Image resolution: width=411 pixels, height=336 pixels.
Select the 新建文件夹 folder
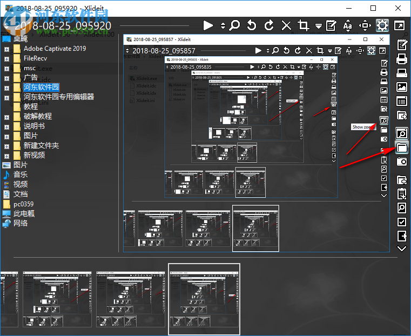(41, 145)
